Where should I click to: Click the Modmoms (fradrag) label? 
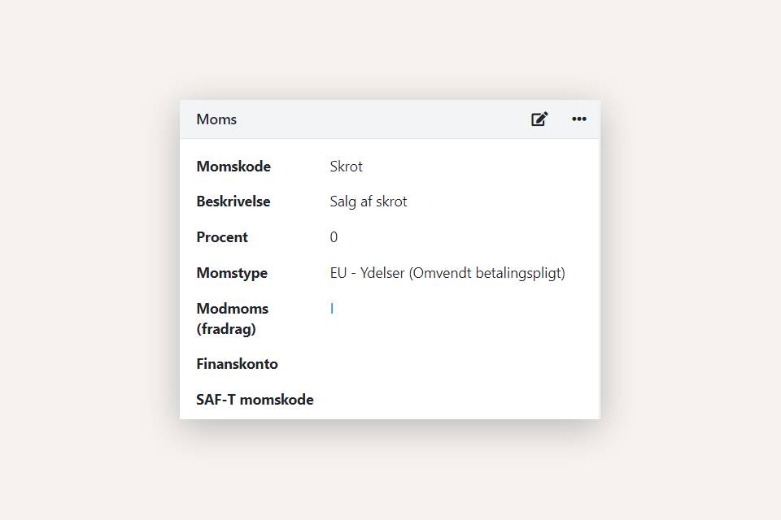pyautogui.click(x=232, y=318)
